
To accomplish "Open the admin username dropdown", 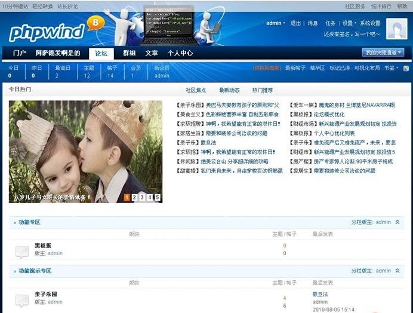I will 276,23.
